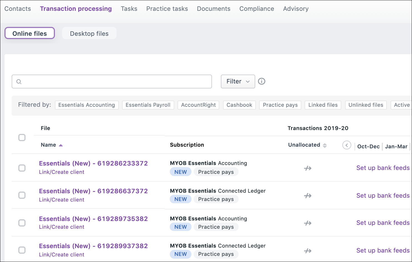The width and height of the screenshot is (412, 262).
Task: Select checkbox for Essentials (New) - 619289735382
Action: [x=22, y=223]
